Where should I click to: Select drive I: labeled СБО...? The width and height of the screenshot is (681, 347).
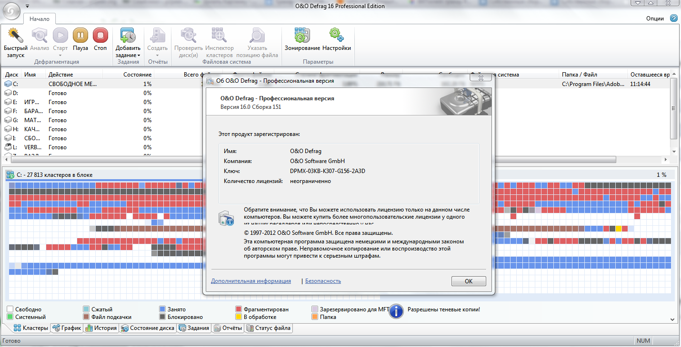tap(337, 138)
